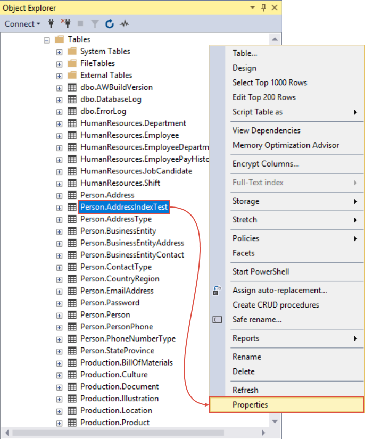The image size is (365, 439).
Task: Open the Activity Monitor pulse icon
Action: pos(125,24)
